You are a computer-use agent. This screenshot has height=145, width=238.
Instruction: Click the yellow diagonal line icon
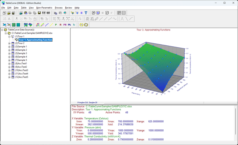point(51,25)
